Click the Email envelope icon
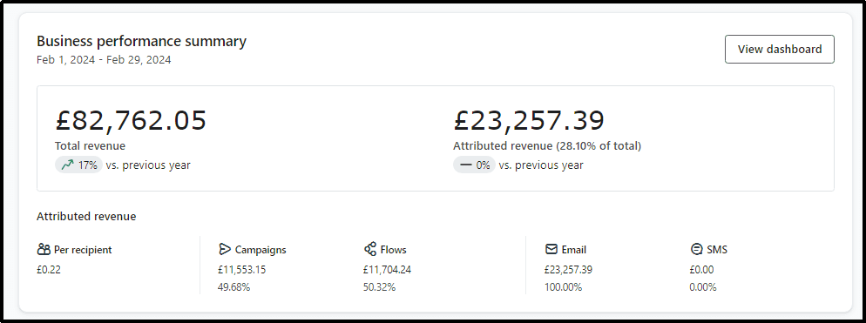Image resolution: width=866 pixels, height=323 pixels. tap(551, 250)
